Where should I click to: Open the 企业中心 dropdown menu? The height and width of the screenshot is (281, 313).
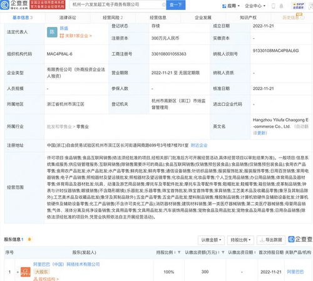(x=255, y=6)
